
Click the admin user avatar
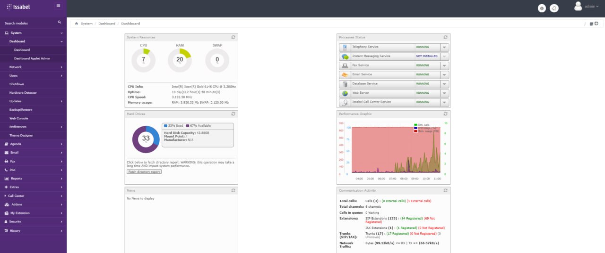[578, 6]
